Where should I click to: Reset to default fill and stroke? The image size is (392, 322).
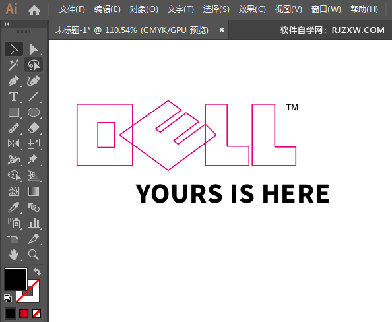[8, 298]
